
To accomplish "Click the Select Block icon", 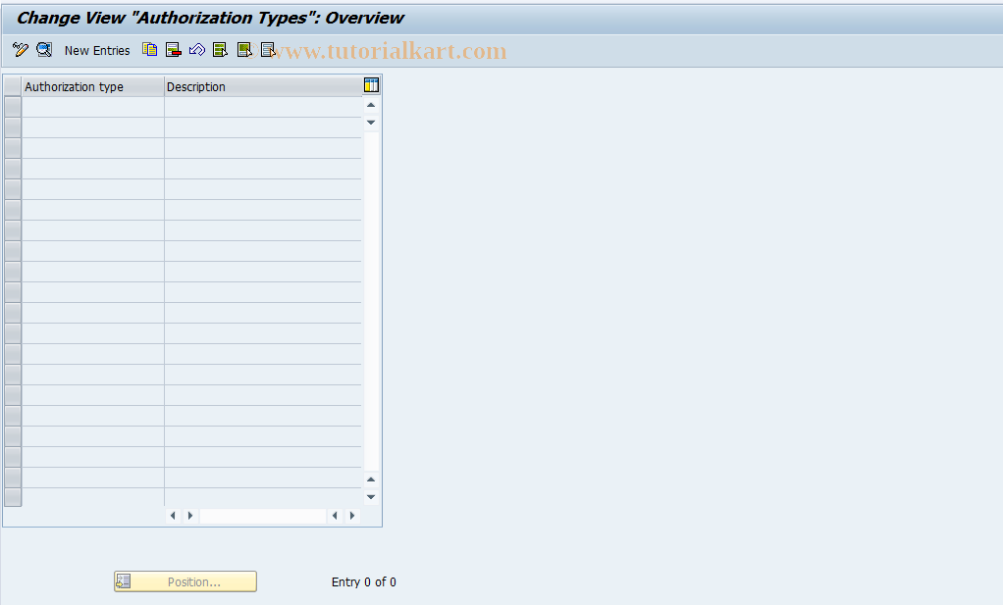I will pyautogui.click(x=244, y=50).
